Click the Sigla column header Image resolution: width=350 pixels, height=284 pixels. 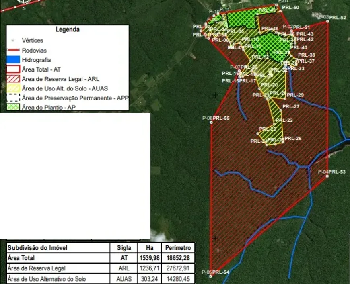coord(124,248)
